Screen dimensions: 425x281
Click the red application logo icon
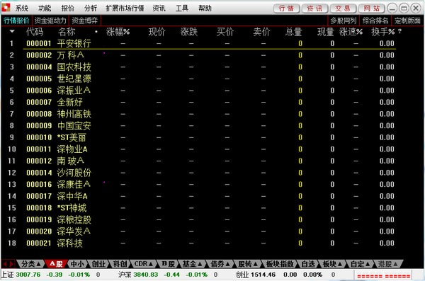(6, 7)
